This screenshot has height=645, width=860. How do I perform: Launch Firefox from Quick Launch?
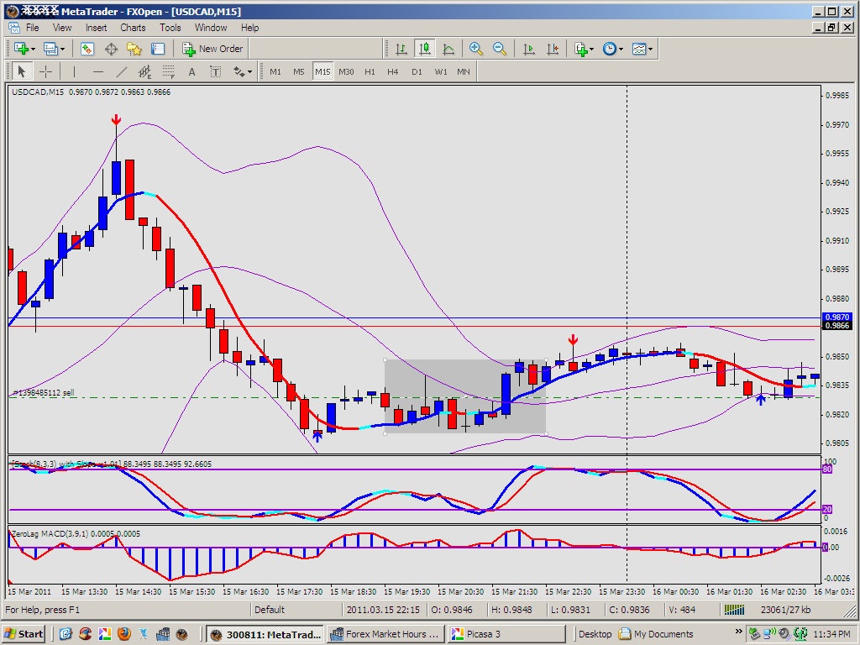124,634
